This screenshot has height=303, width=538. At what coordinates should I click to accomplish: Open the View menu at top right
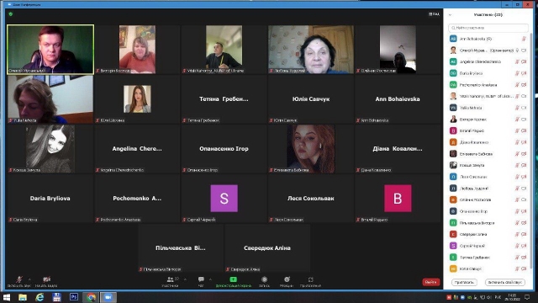(x=434, y=14)
